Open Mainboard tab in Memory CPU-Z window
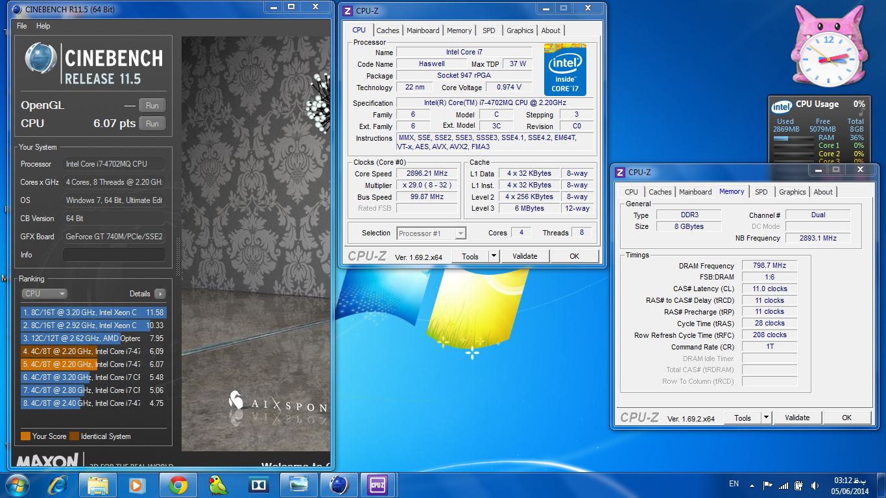The width and height of the screenshot is (886, 498). click(x=695, y=192)
